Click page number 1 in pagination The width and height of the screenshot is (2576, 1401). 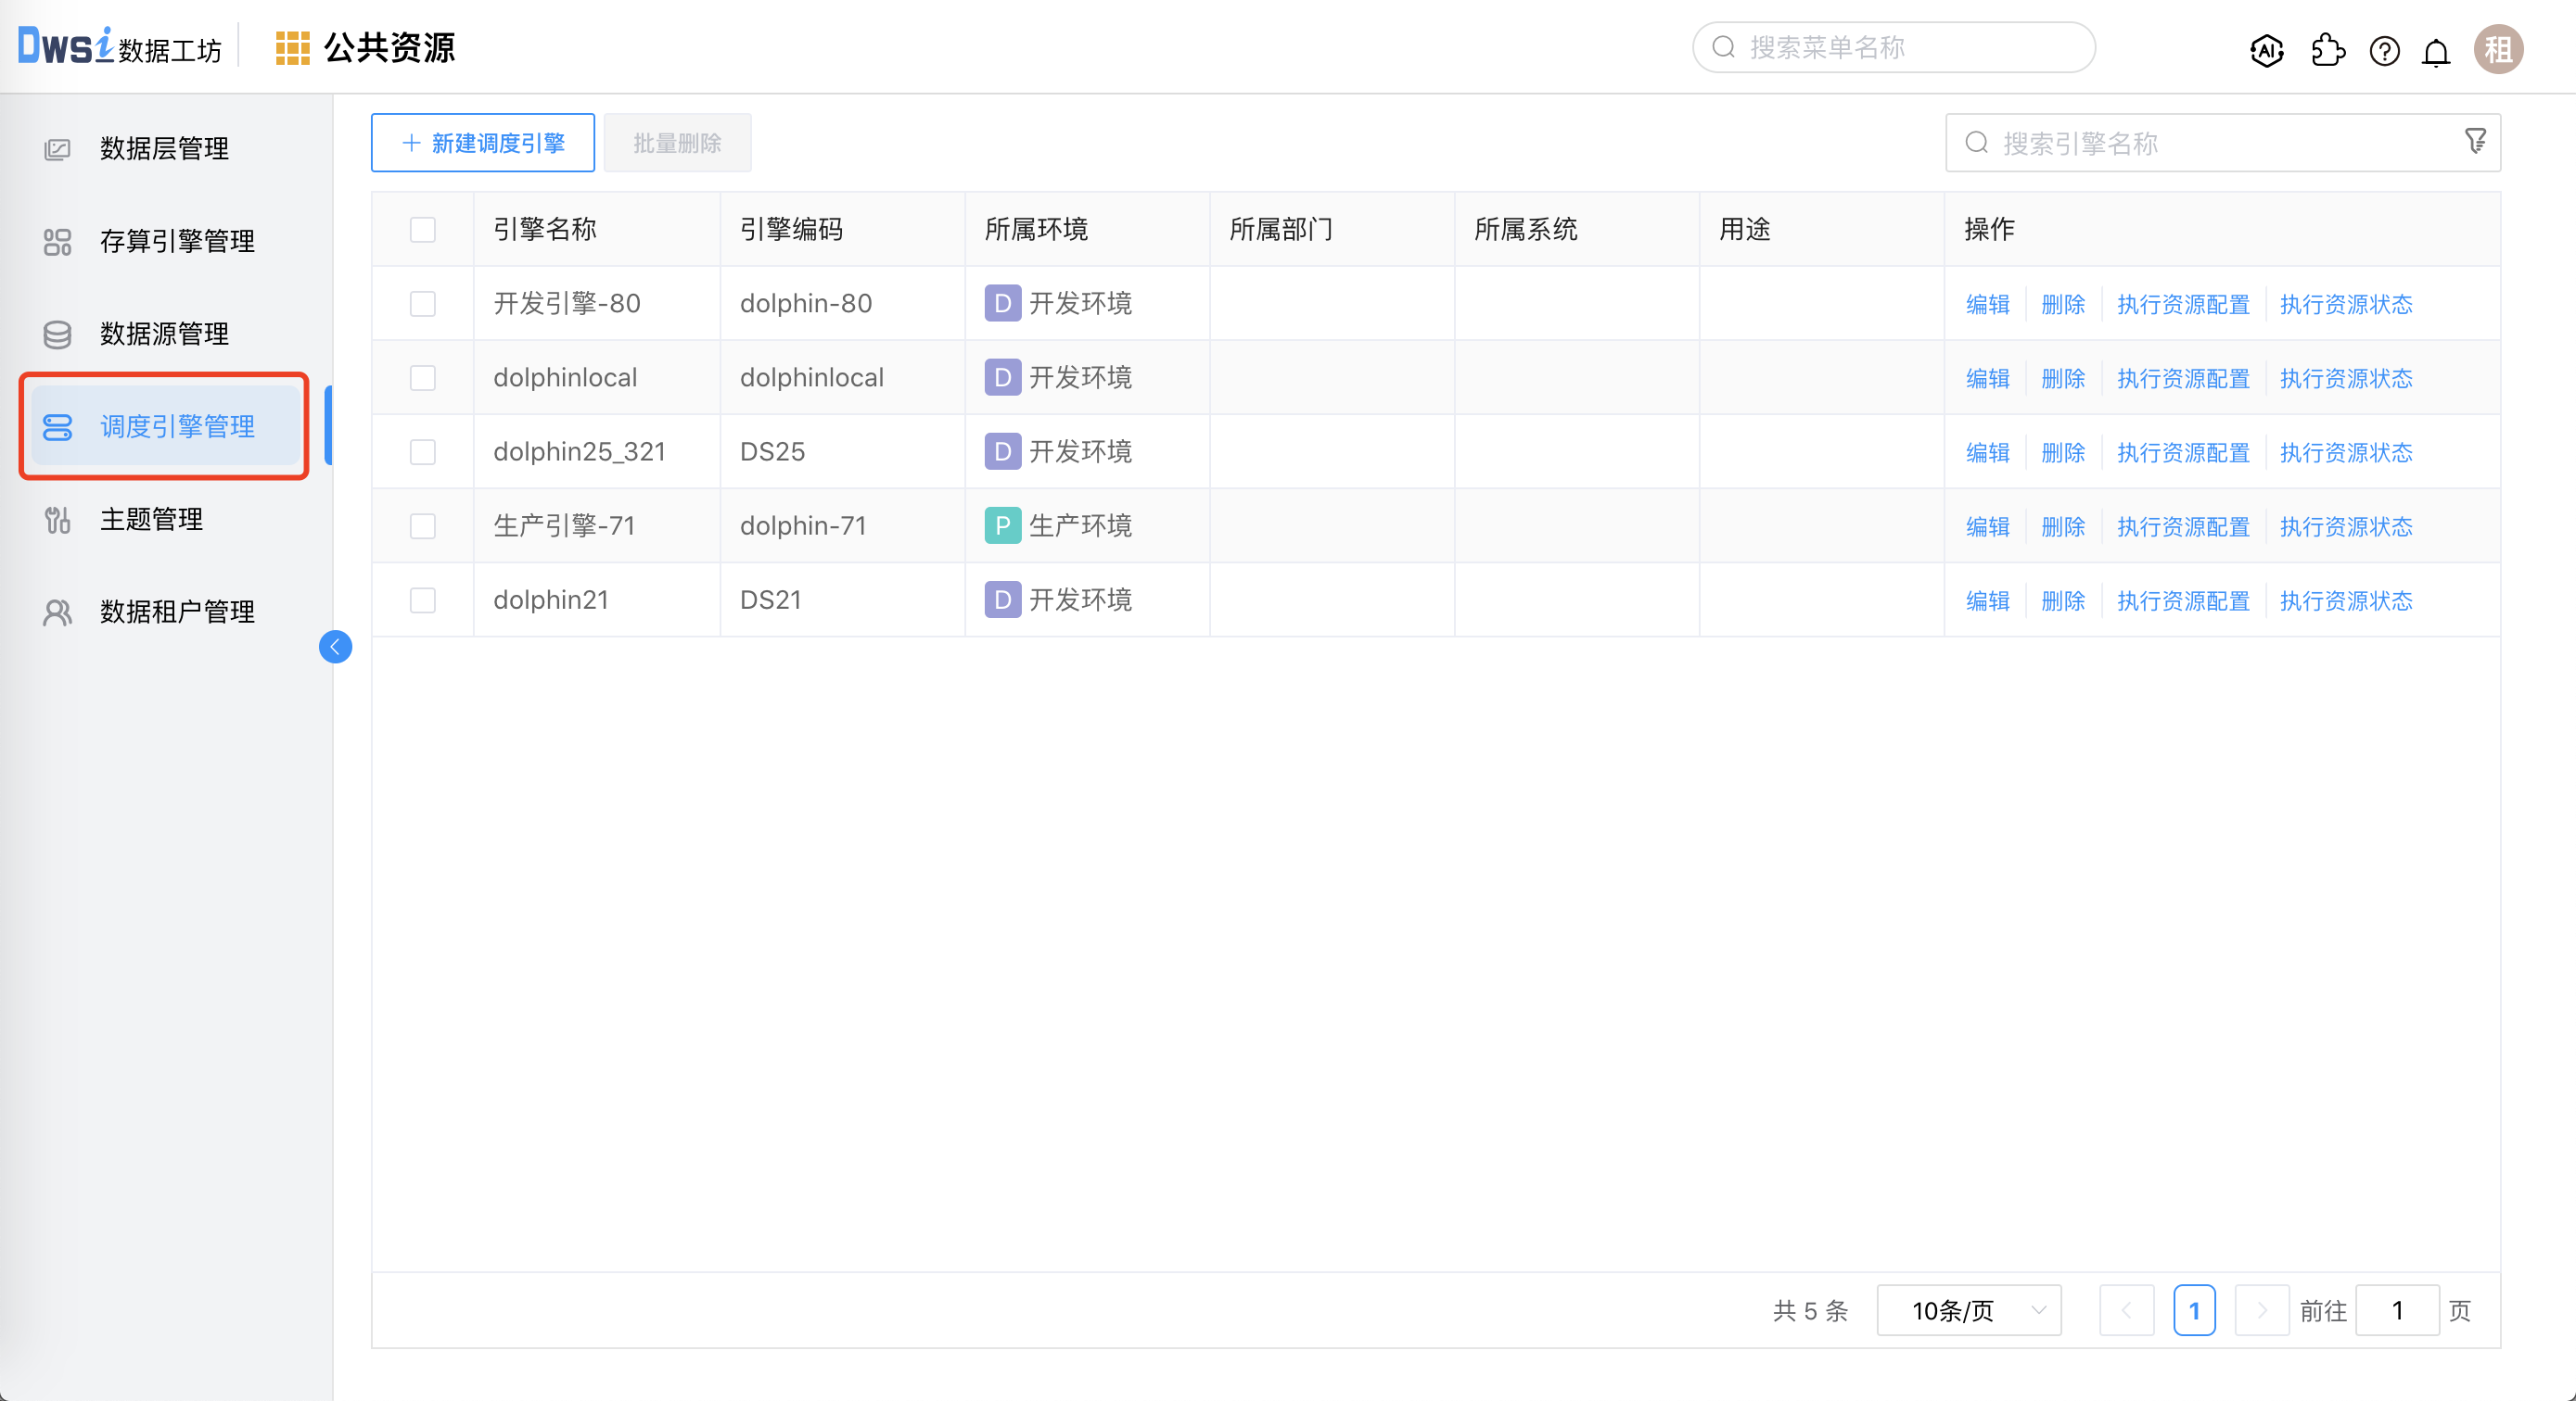click(2195, 1310)
